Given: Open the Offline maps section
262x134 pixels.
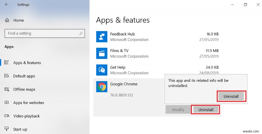Looking at the screenshot, I should click(x=24, y=89).
